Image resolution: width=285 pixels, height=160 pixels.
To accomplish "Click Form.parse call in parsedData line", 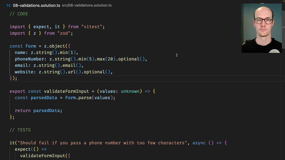I will pyautogui.click(x=78, y=97).
